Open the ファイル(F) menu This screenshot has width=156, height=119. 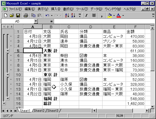click(x=15, y=9)
